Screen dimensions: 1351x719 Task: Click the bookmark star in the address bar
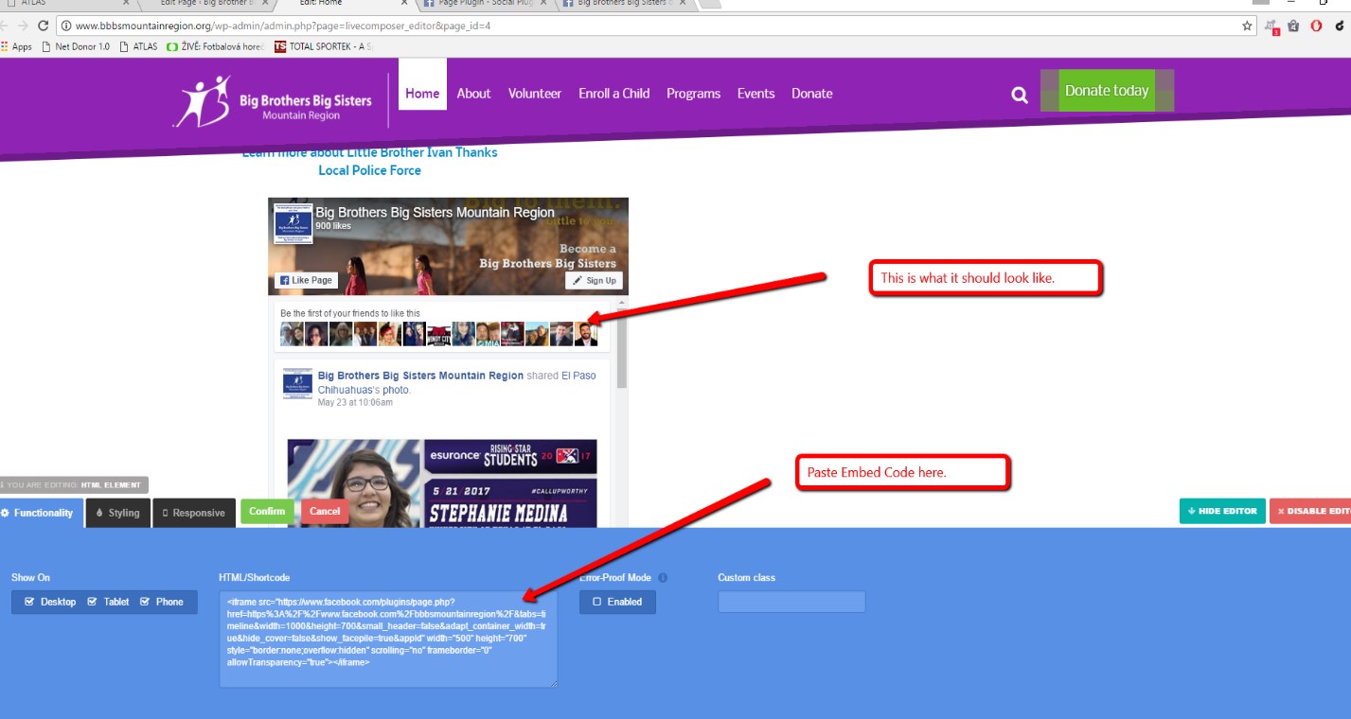pos(1248,26)
